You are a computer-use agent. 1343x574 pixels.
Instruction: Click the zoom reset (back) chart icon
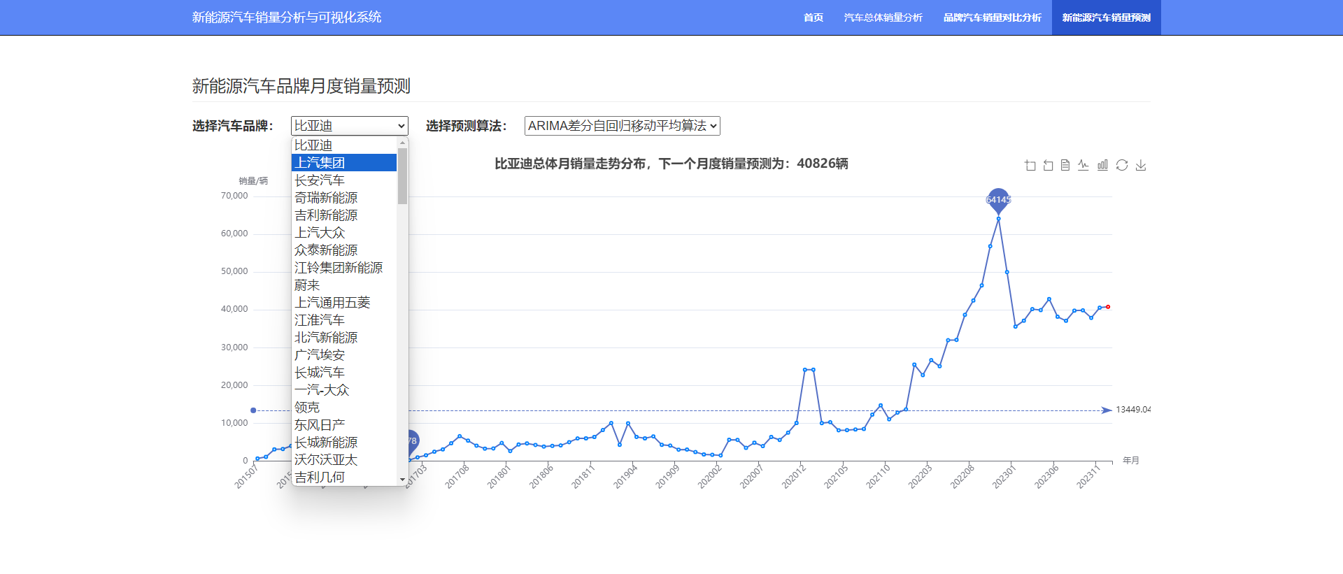1048,165
